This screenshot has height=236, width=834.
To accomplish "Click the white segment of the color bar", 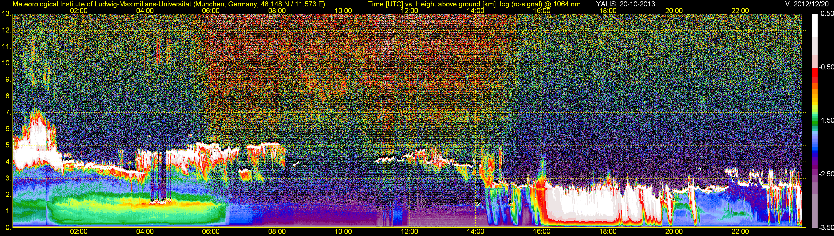I will 815,25.
